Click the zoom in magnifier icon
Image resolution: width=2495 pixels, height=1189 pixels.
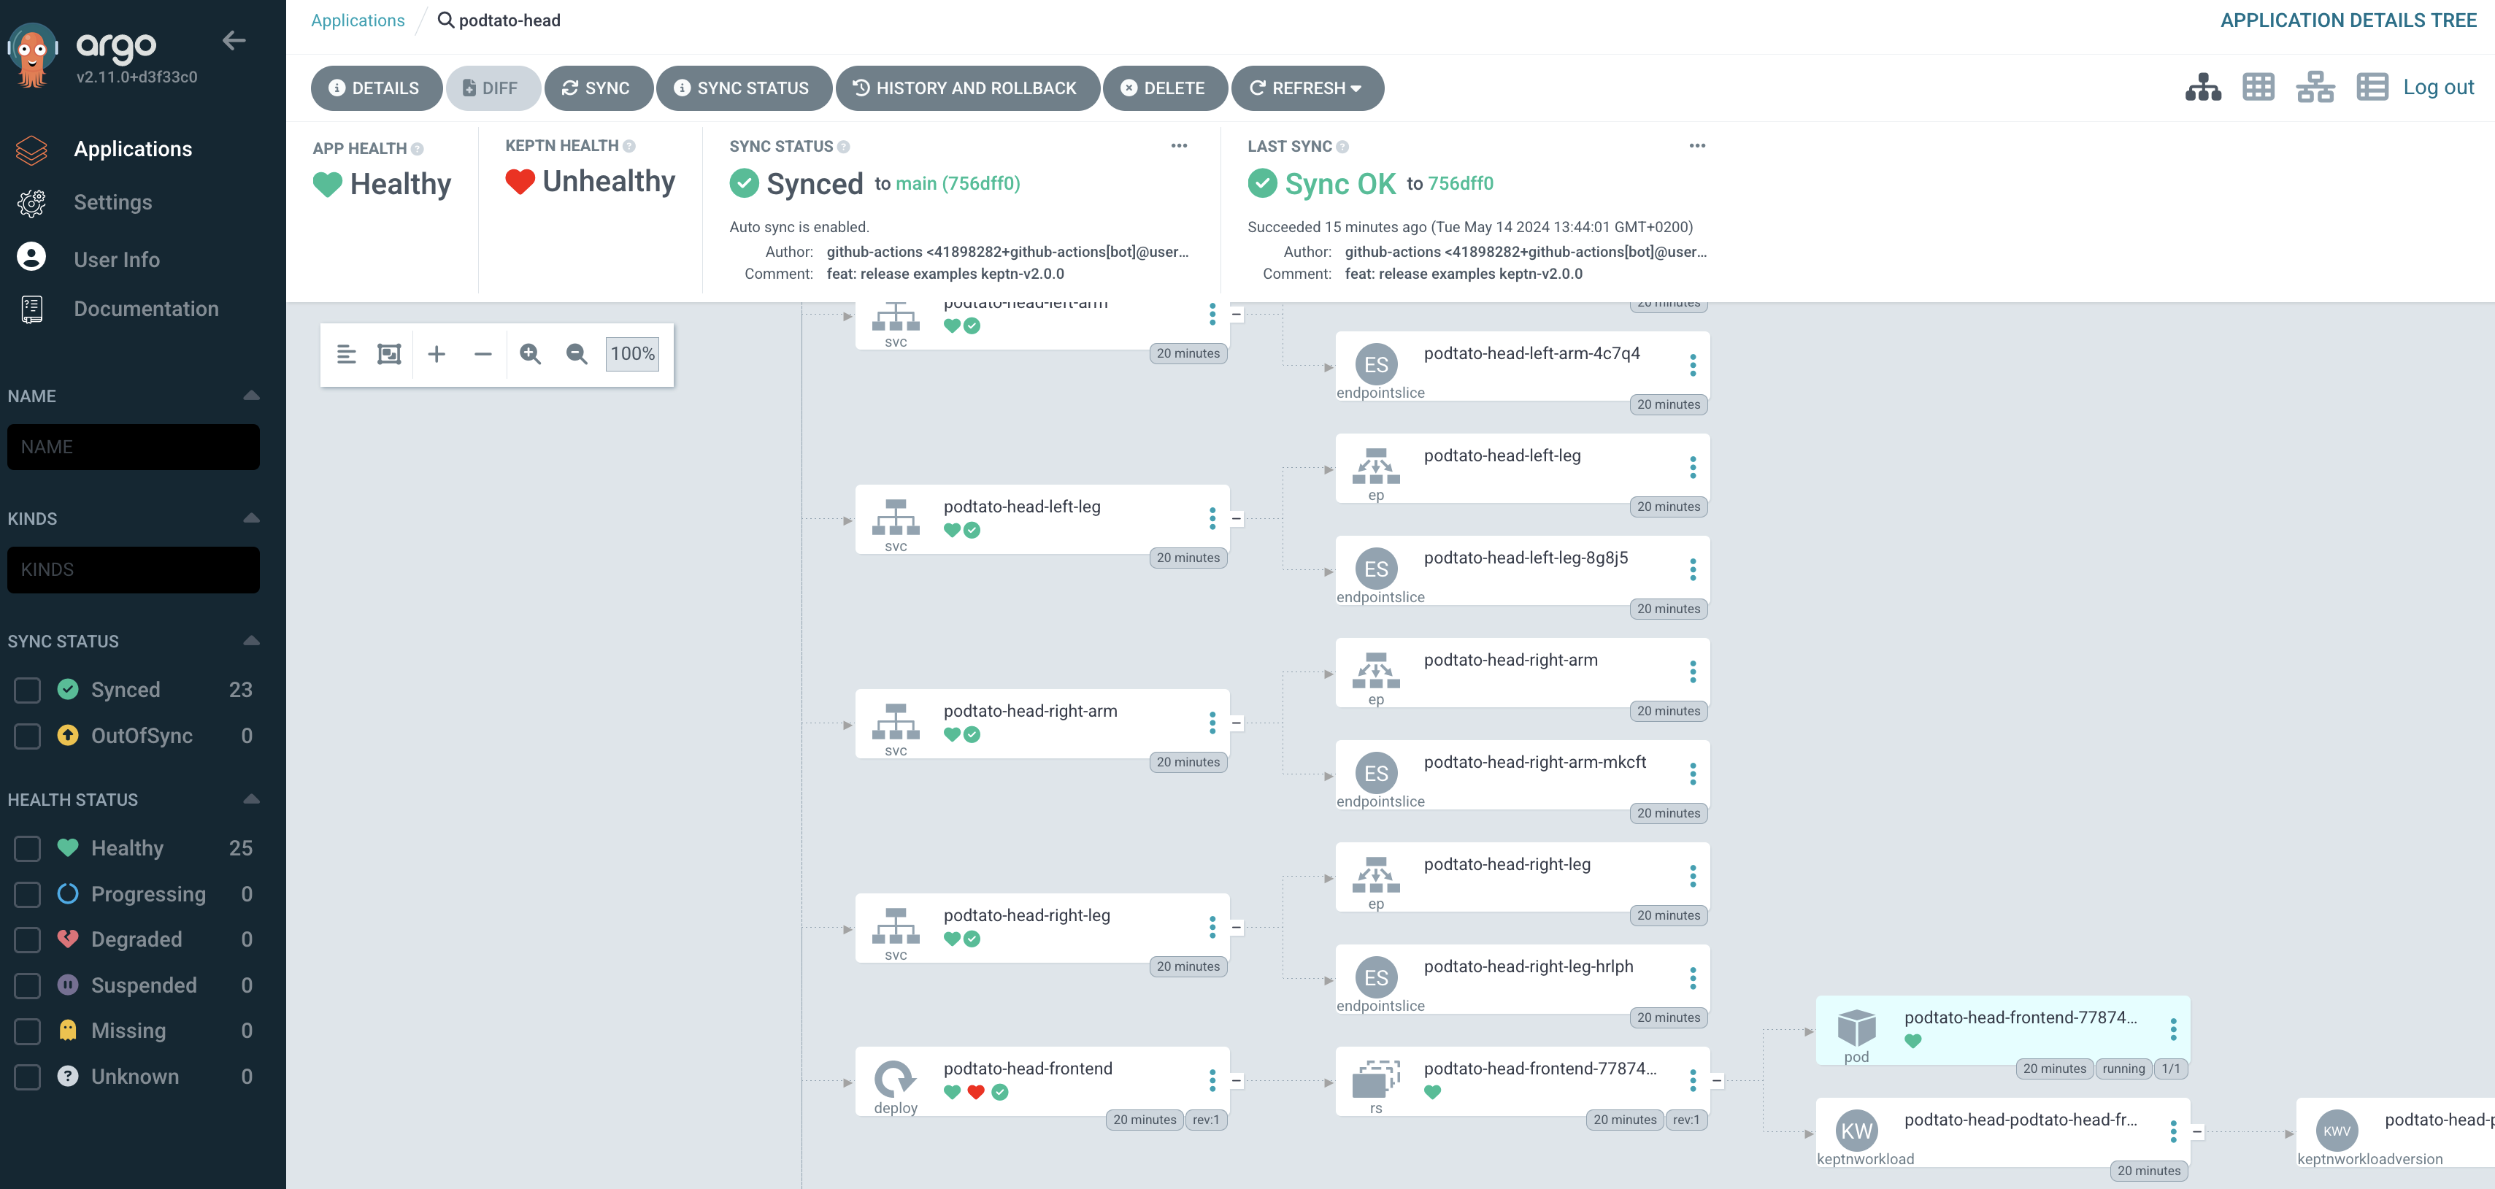click(530, 355)
